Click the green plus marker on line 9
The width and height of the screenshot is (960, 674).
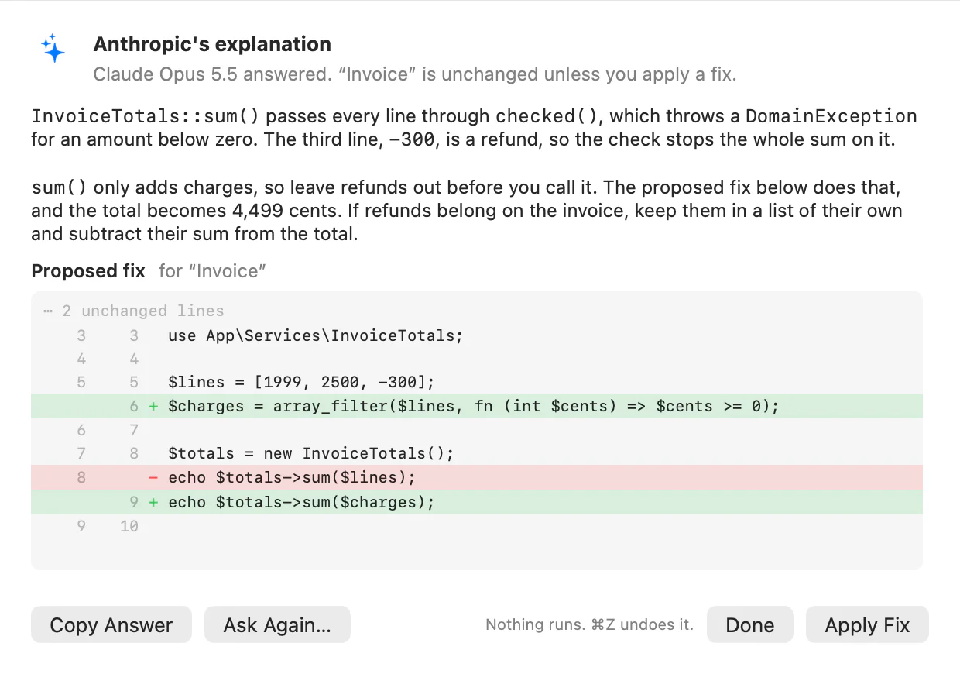153,502
